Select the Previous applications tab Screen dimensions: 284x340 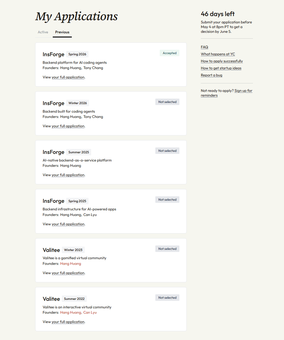(62, 32)
